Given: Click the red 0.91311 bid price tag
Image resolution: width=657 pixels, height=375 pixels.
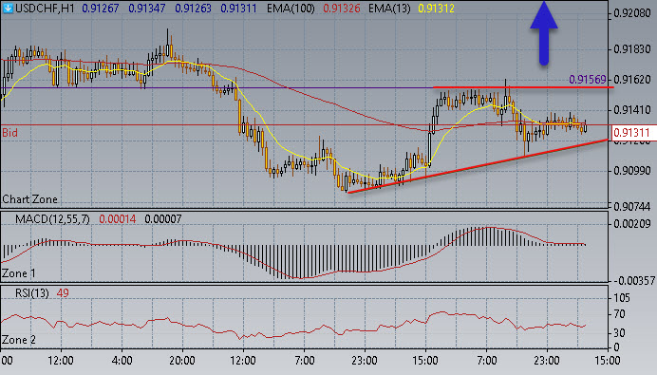Looking at the screenshot, I should coord(632,133).
